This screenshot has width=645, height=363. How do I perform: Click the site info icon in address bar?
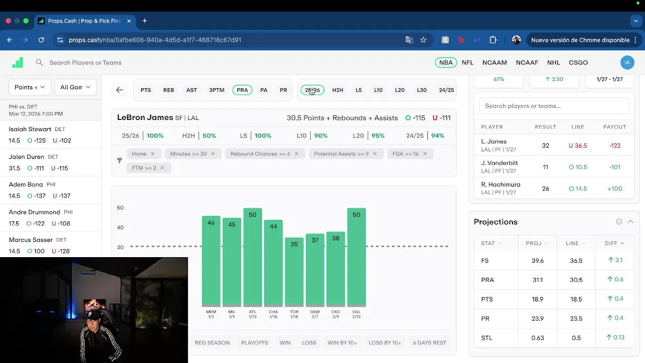click(60, 40)
